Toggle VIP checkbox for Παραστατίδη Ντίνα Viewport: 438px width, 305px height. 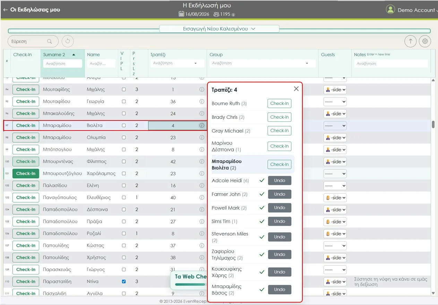pyautogui.click(x=124, y=281)
